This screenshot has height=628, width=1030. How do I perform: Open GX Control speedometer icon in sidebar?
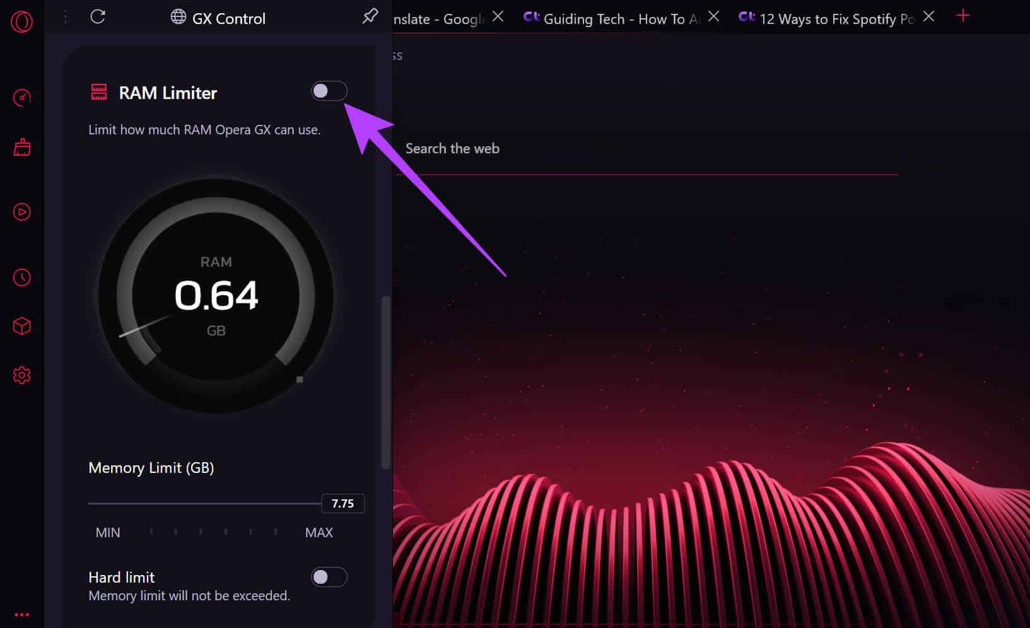coord(22,98)
